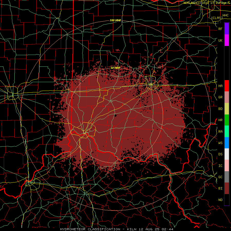This screenshot has height=231, width=231.
Task: Select the GC gray legend swatch
Action: 227,177
